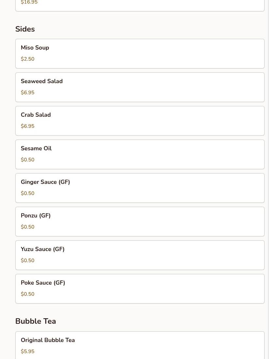Image resolution: width=275 pixels, height=359 pixels.
Task: Click the Sides section heading
Action: 25,29
